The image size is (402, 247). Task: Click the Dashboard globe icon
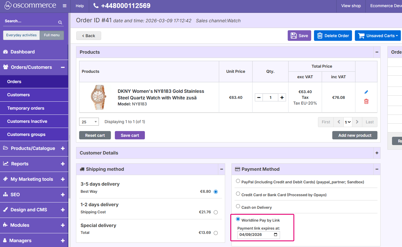click(6, 52)
